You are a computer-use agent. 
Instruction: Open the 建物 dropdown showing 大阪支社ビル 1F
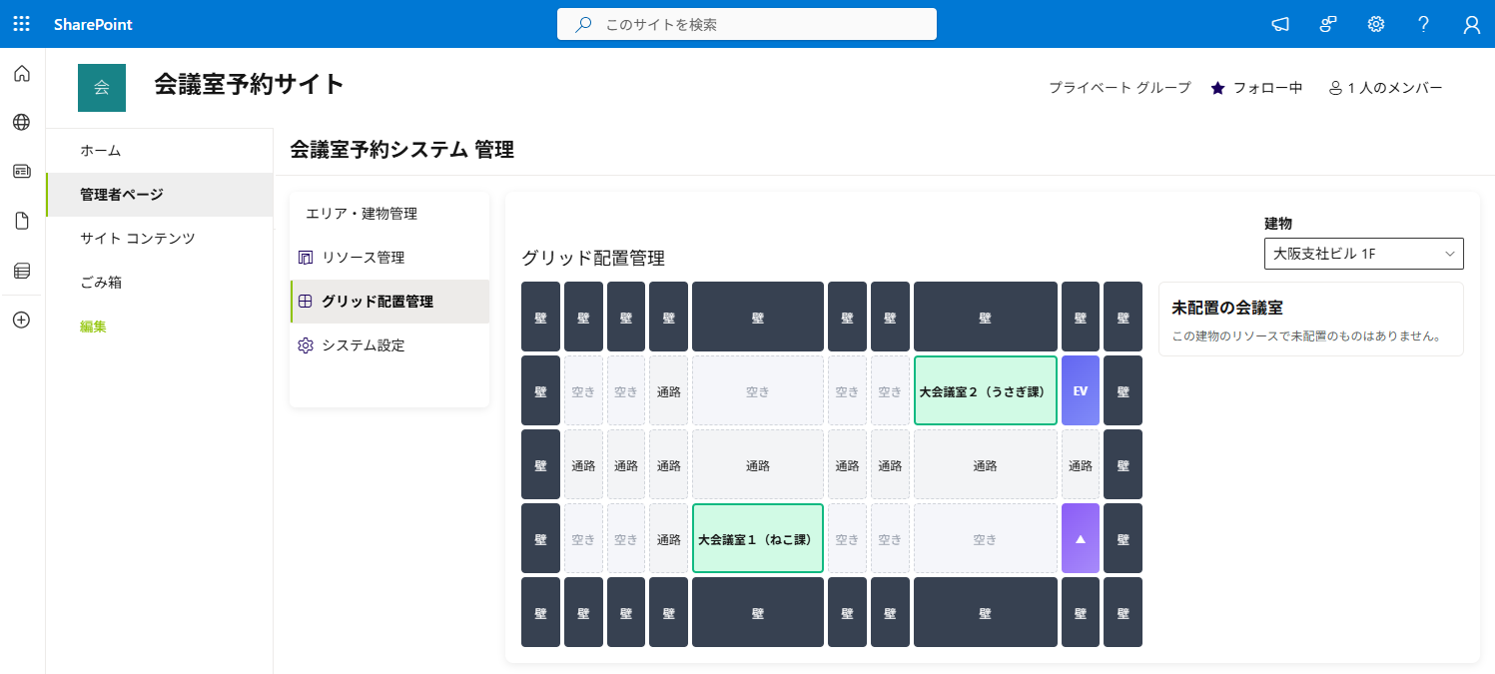click(1364, 254)
